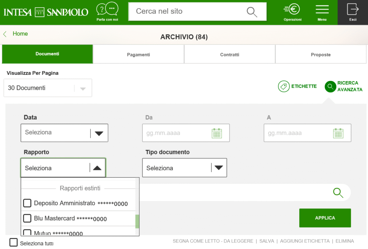Click the APPLICA button
The width and height of the screenshot is (368, 249).
pyautogui.click(x=325, y=218)
